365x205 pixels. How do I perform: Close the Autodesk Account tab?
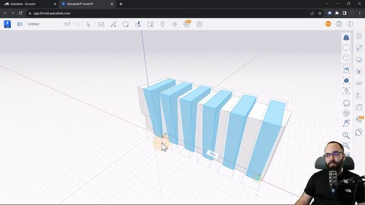[x=55, y=4]
